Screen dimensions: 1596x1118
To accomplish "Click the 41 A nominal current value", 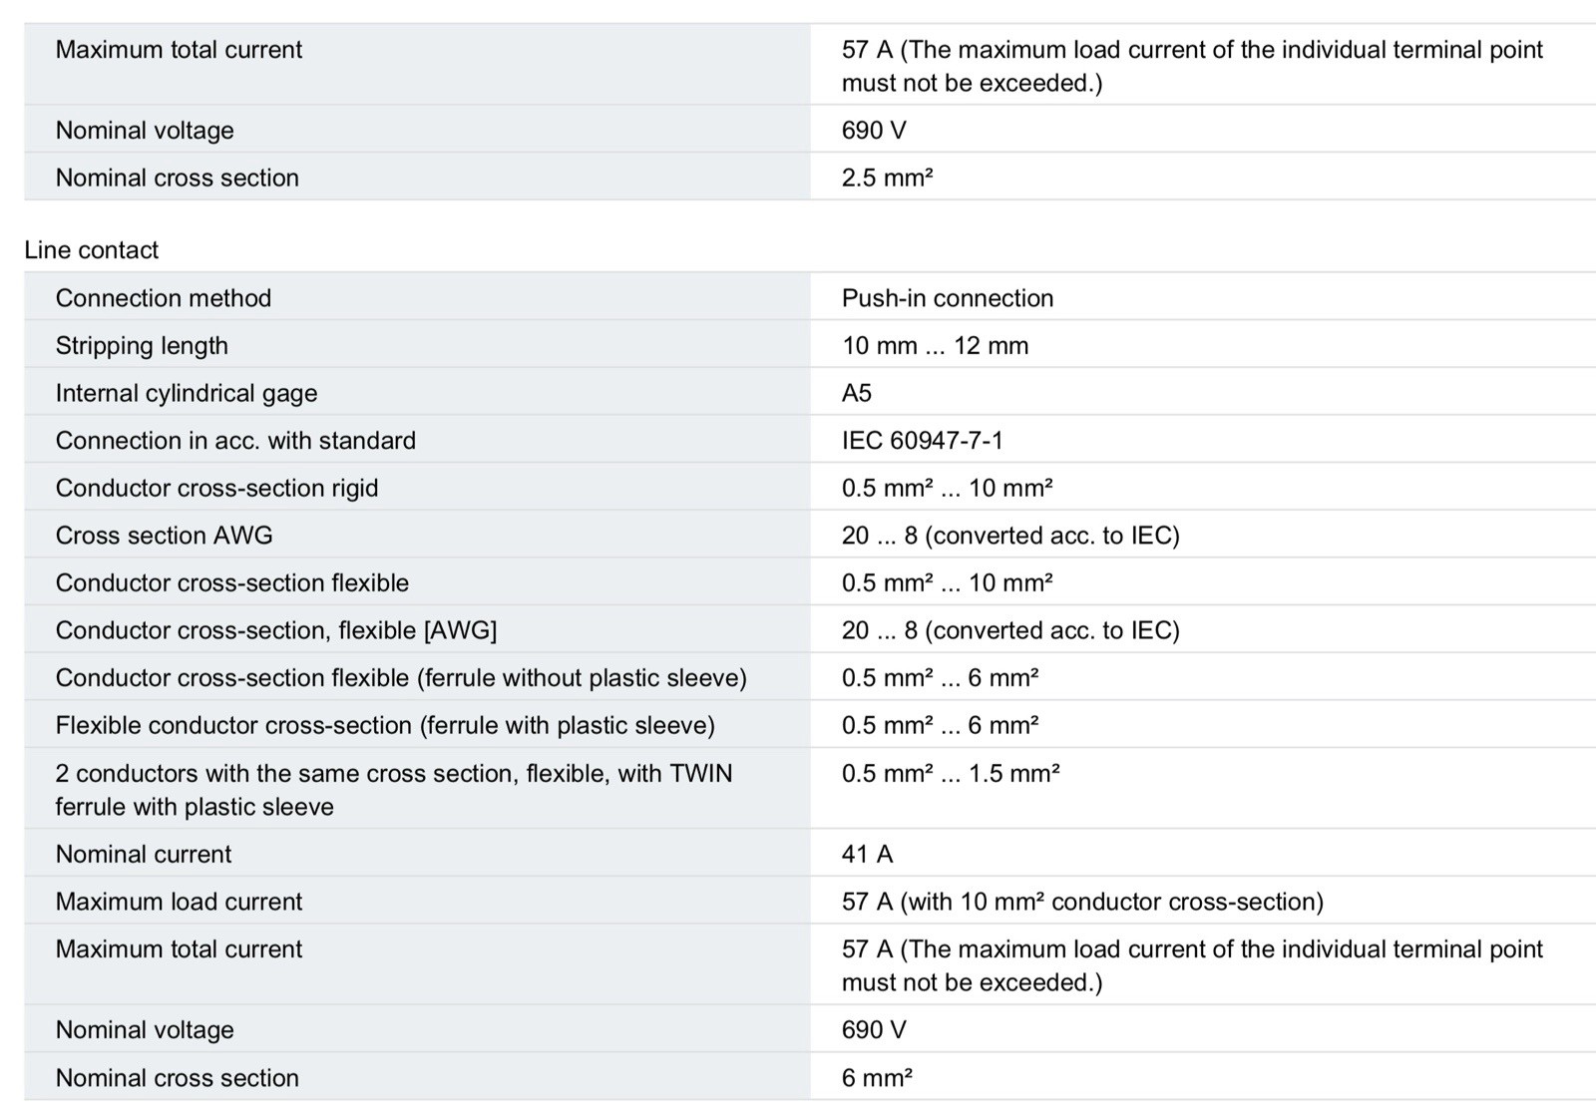I will pos(868,855).
